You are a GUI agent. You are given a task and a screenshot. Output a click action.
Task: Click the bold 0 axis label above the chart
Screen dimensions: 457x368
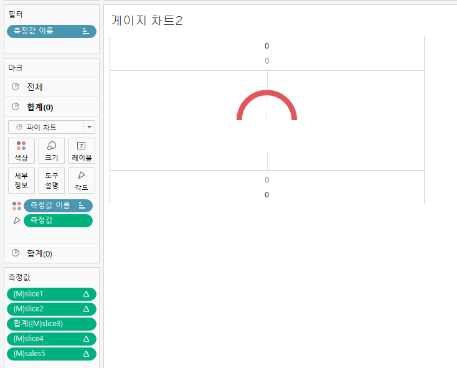click(266, 45)
